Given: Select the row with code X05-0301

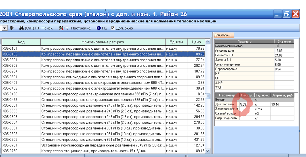Looking at the screenshot, I should tap(82, 77).
